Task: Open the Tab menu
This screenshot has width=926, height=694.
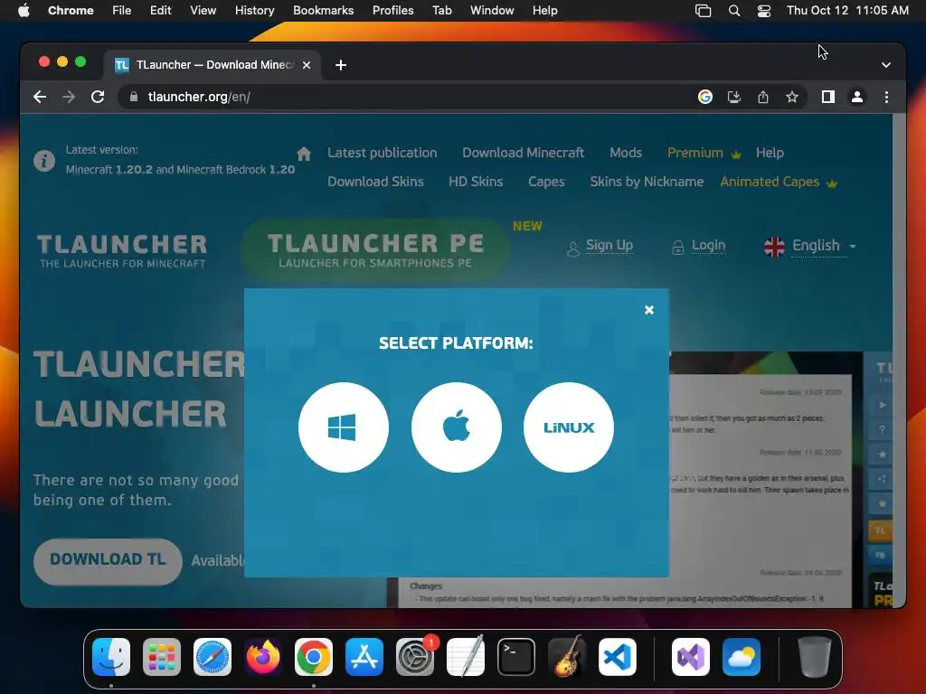Action: click(441, 10)
